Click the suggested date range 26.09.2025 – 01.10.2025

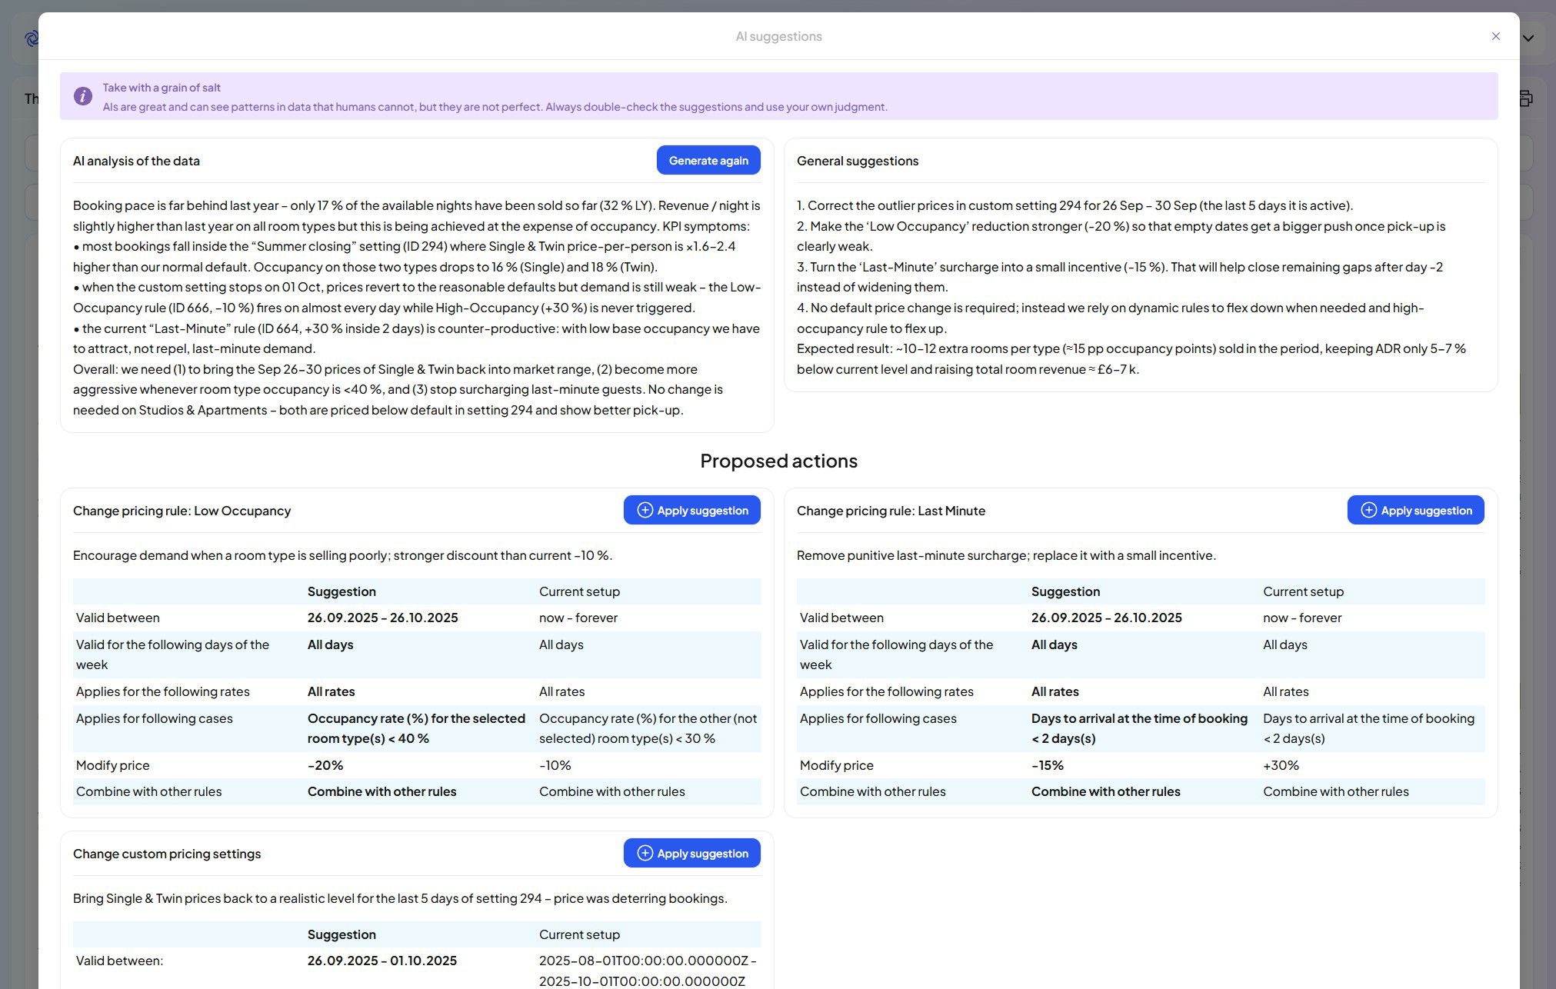(382, 961)
